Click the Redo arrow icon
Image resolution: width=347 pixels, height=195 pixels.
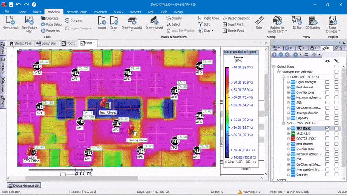(26, 4)
